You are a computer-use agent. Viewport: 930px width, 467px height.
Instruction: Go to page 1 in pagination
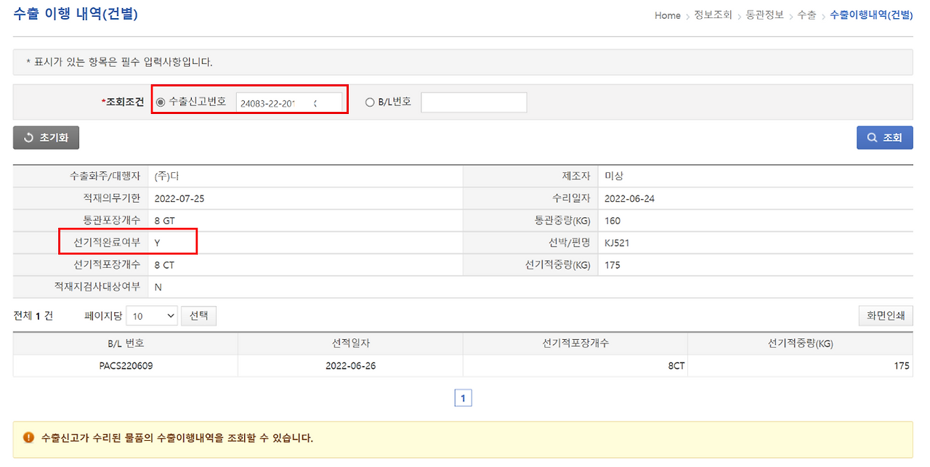tap(463, 398)
